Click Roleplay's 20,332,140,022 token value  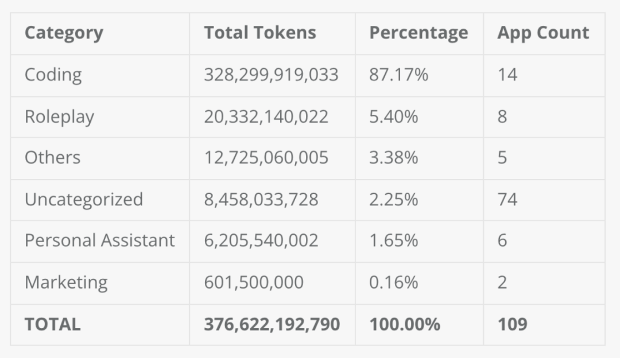266,117
